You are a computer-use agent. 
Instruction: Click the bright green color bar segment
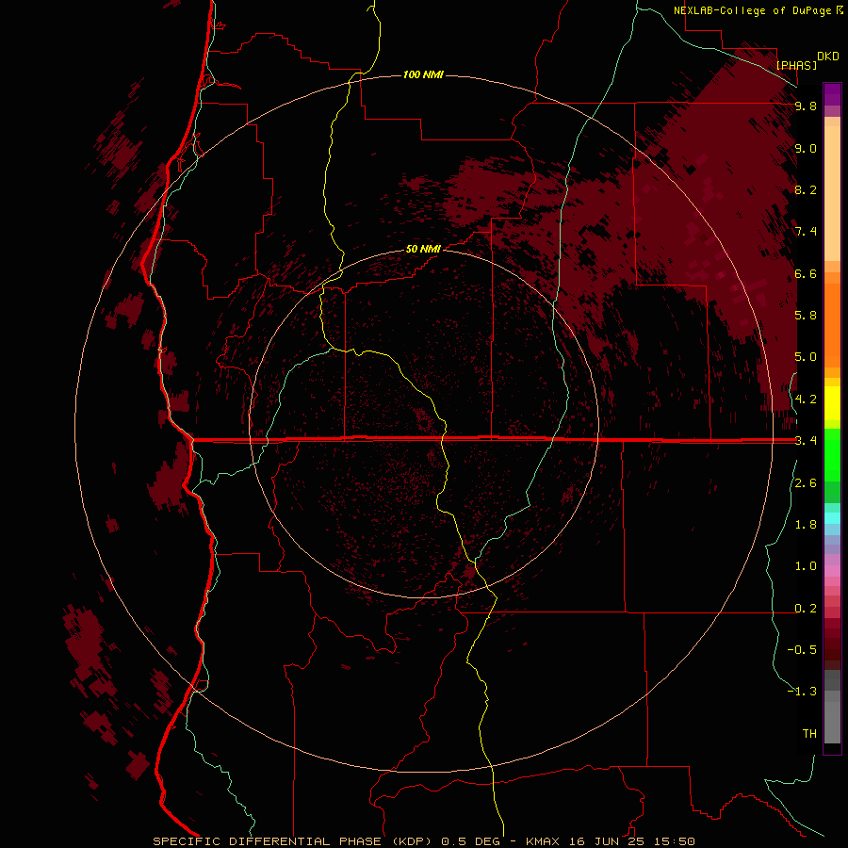832,454
